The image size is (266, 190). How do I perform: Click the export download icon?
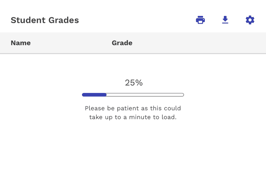click(225, 20)
